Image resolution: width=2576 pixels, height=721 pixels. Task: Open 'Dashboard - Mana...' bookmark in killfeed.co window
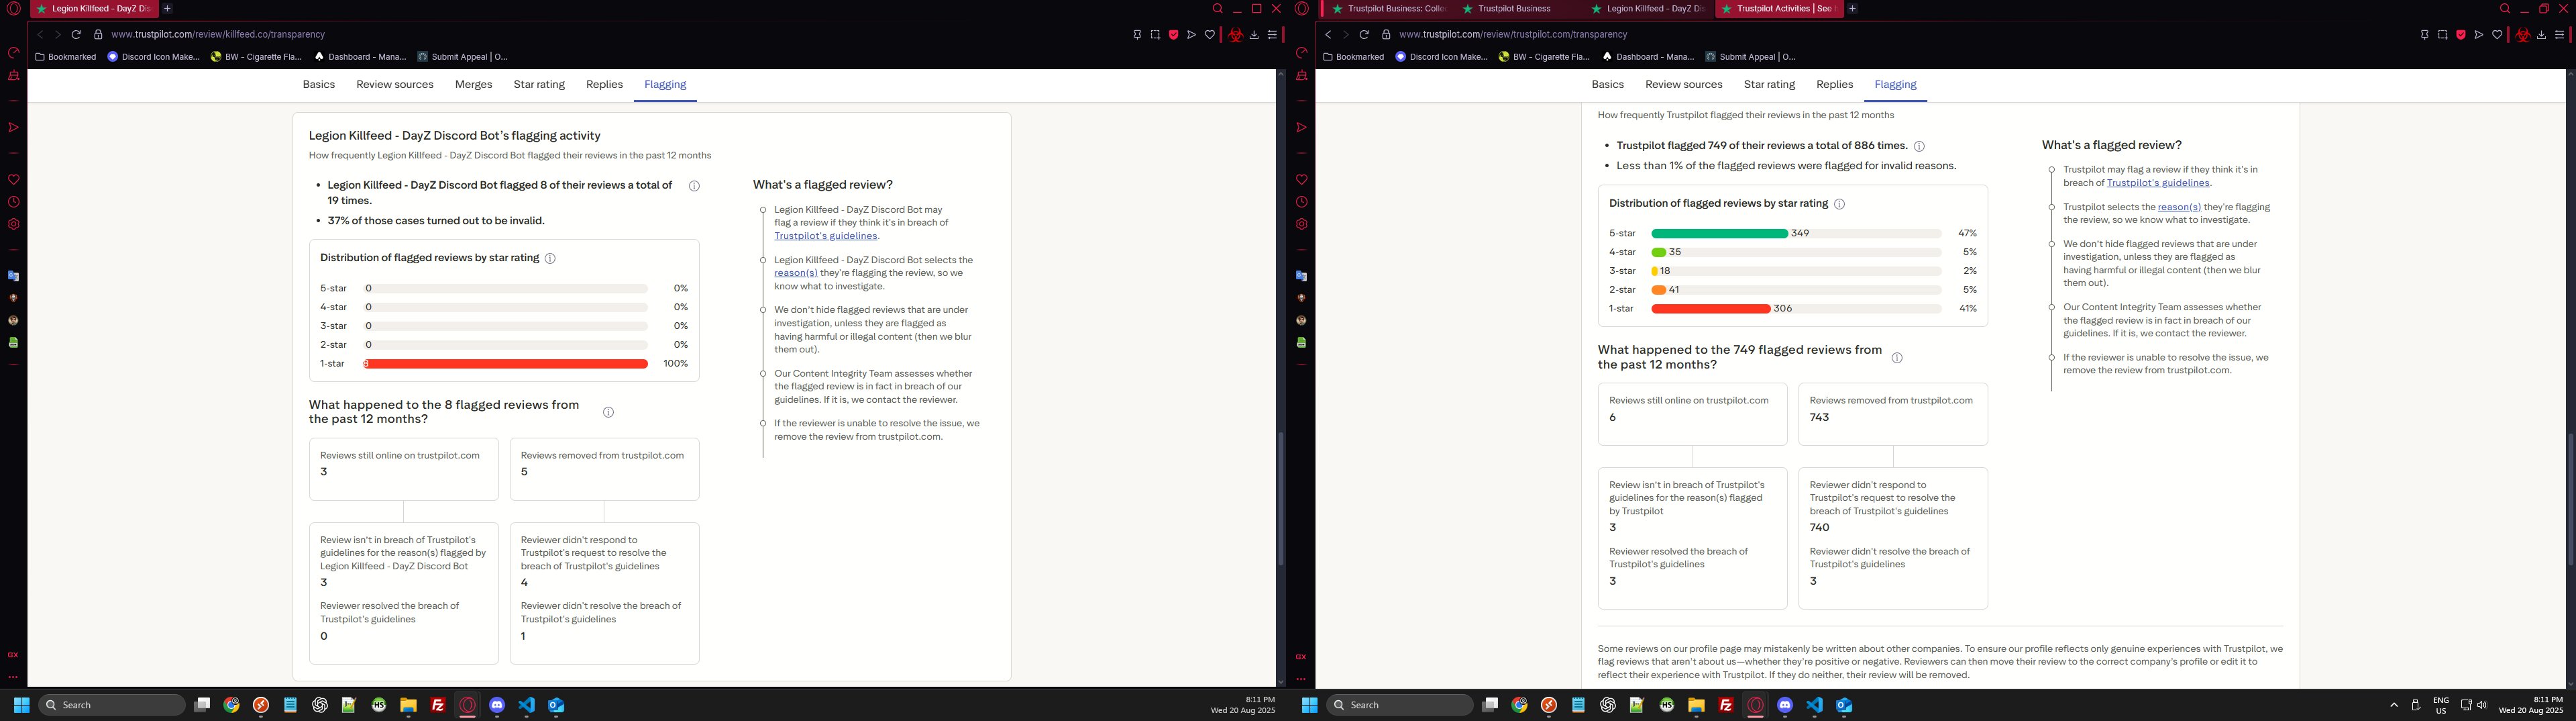(x=360, y=57)
